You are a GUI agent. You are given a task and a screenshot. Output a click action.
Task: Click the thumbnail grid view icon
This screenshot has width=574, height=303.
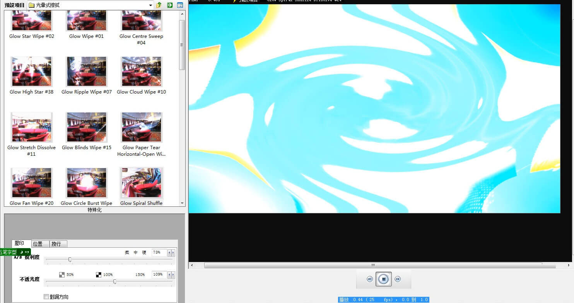click(180, 5)
